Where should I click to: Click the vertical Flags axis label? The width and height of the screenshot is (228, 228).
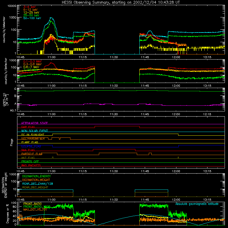(x=12, y=142)
